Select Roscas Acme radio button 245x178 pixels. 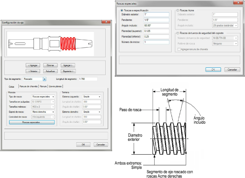(178, 11)
